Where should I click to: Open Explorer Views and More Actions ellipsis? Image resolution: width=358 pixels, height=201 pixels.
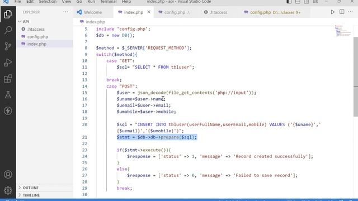point(65,12)
